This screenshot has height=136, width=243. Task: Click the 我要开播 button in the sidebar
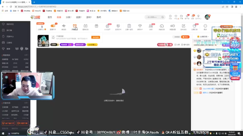click(22, 123)
